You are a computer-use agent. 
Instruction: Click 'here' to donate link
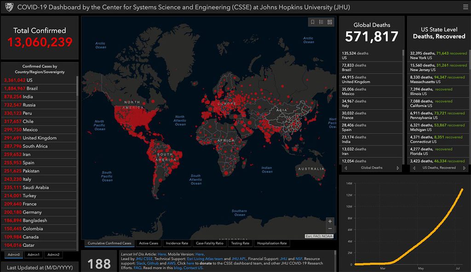190,263
